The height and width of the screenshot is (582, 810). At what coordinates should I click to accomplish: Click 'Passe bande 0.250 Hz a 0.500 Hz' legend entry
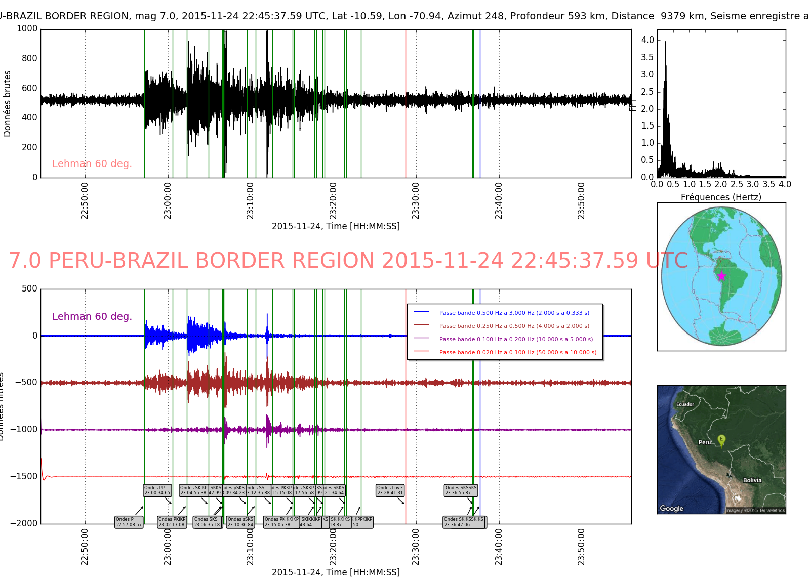[x=514, y=326]
